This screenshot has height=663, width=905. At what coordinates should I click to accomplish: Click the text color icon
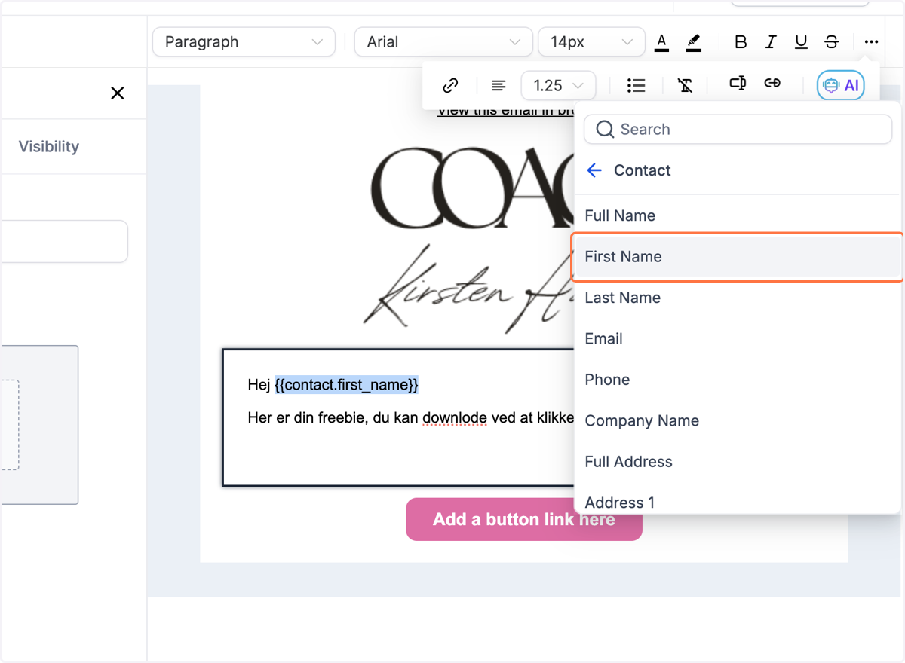coord(661,42)
